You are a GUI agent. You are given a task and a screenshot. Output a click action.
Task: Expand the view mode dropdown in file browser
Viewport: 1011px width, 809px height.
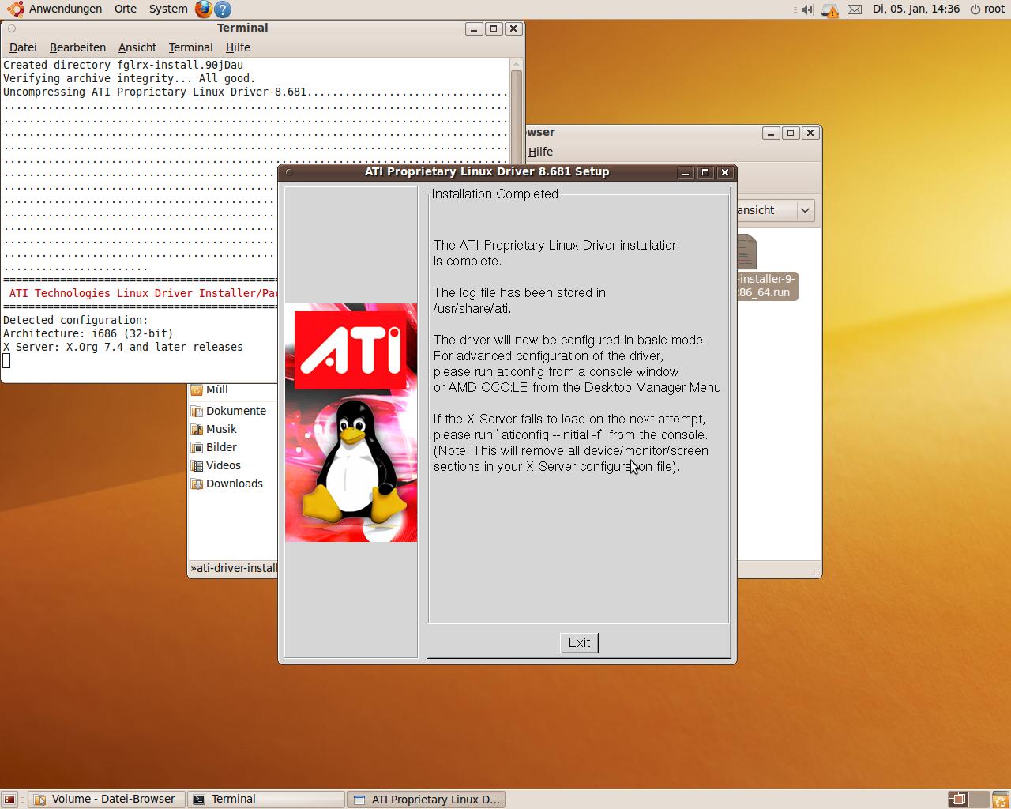click(805, 210)
